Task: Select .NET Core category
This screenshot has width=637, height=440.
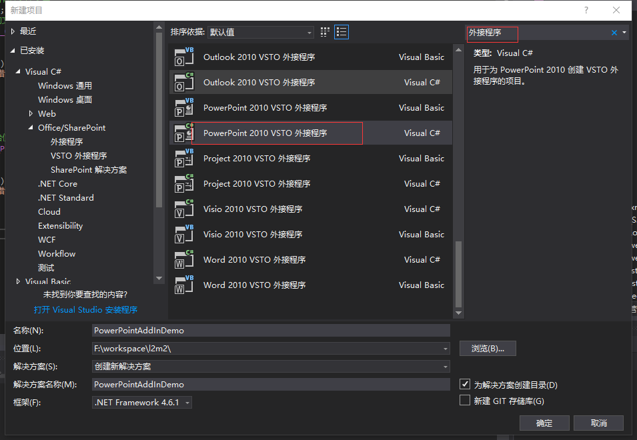Action: point(57,183)
